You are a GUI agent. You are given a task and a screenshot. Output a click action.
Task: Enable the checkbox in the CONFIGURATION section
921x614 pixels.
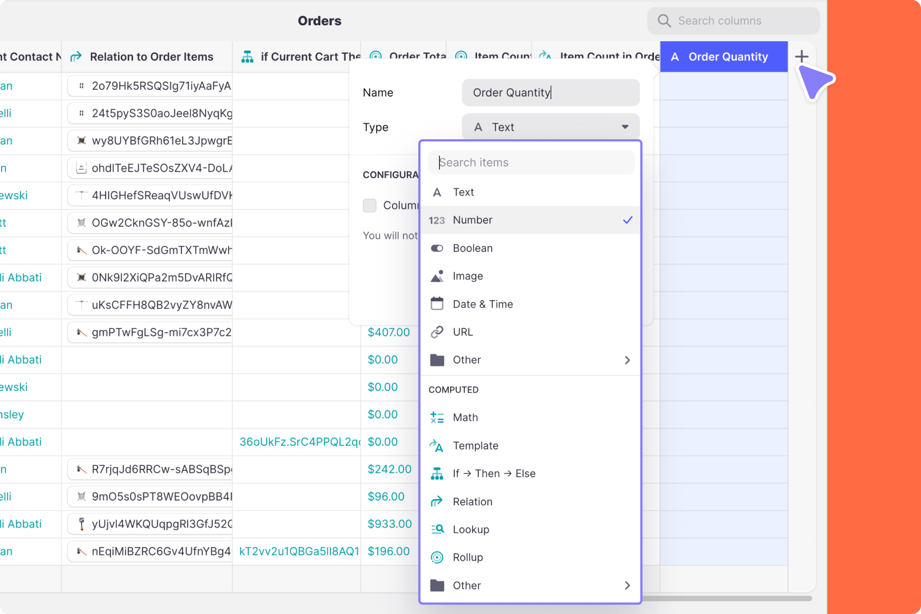point(369,206)
